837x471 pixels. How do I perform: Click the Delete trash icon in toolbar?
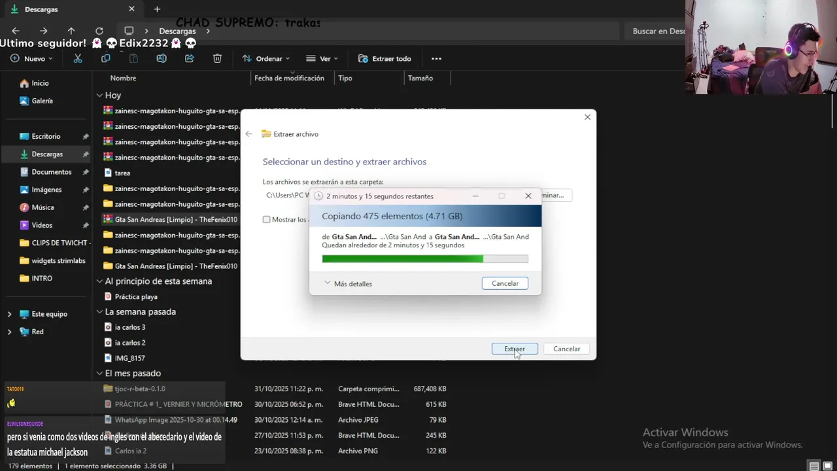217,58
